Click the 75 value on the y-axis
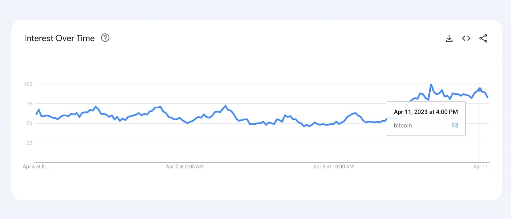The height and width of the screenshot is (219, 511). pos(29,104)
